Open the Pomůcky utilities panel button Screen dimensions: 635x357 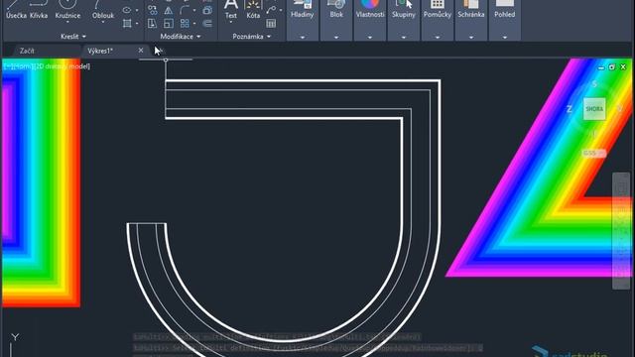click(438, 10)
